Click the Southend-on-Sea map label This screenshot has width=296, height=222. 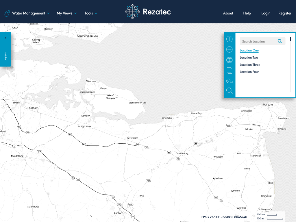tap(87, 36)
